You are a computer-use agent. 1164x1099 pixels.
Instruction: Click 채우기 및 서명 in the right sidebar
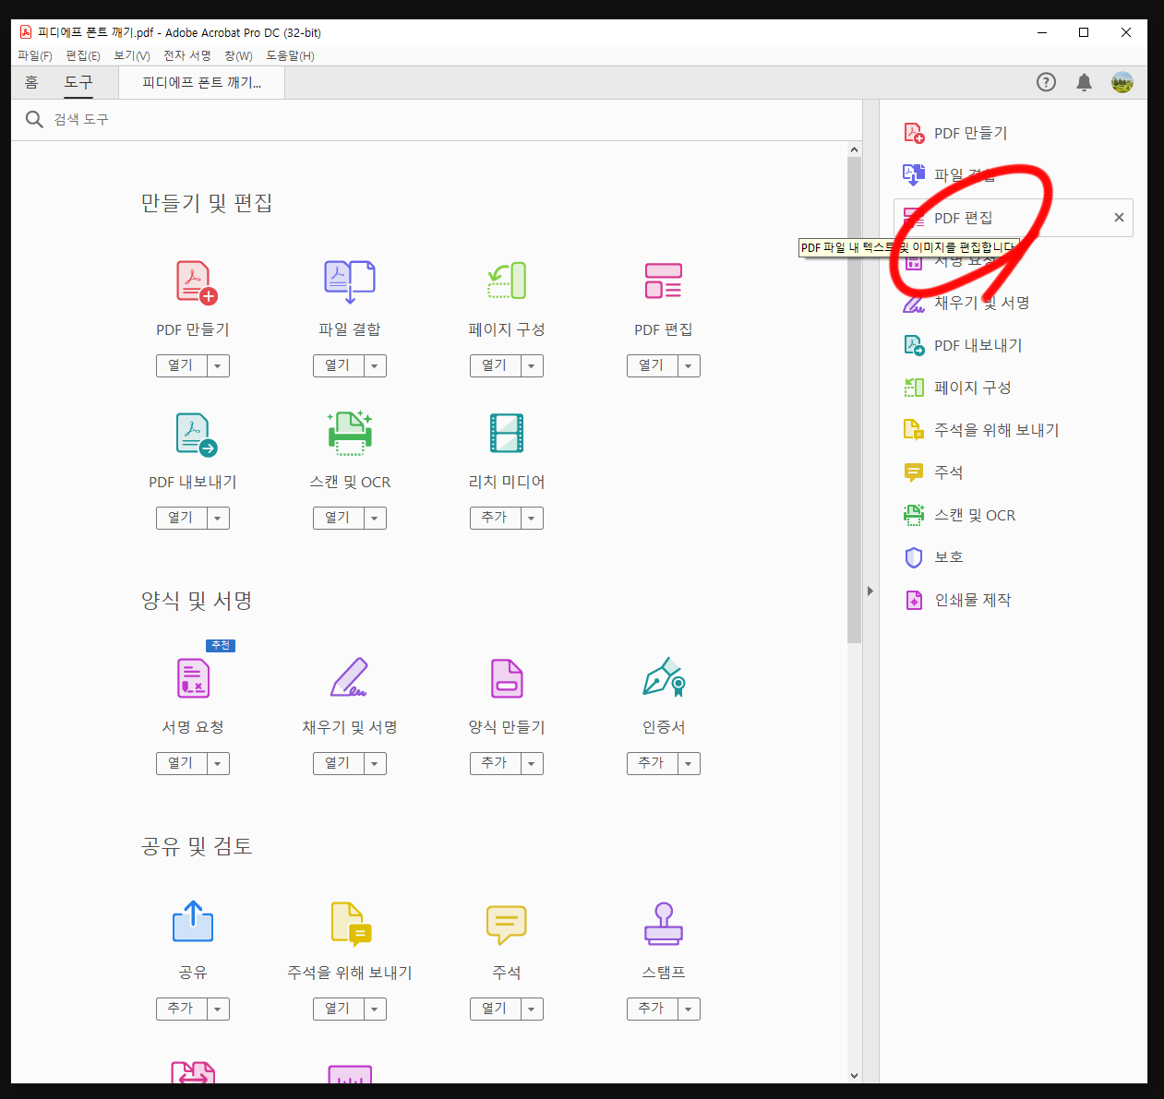click(966, 303)
